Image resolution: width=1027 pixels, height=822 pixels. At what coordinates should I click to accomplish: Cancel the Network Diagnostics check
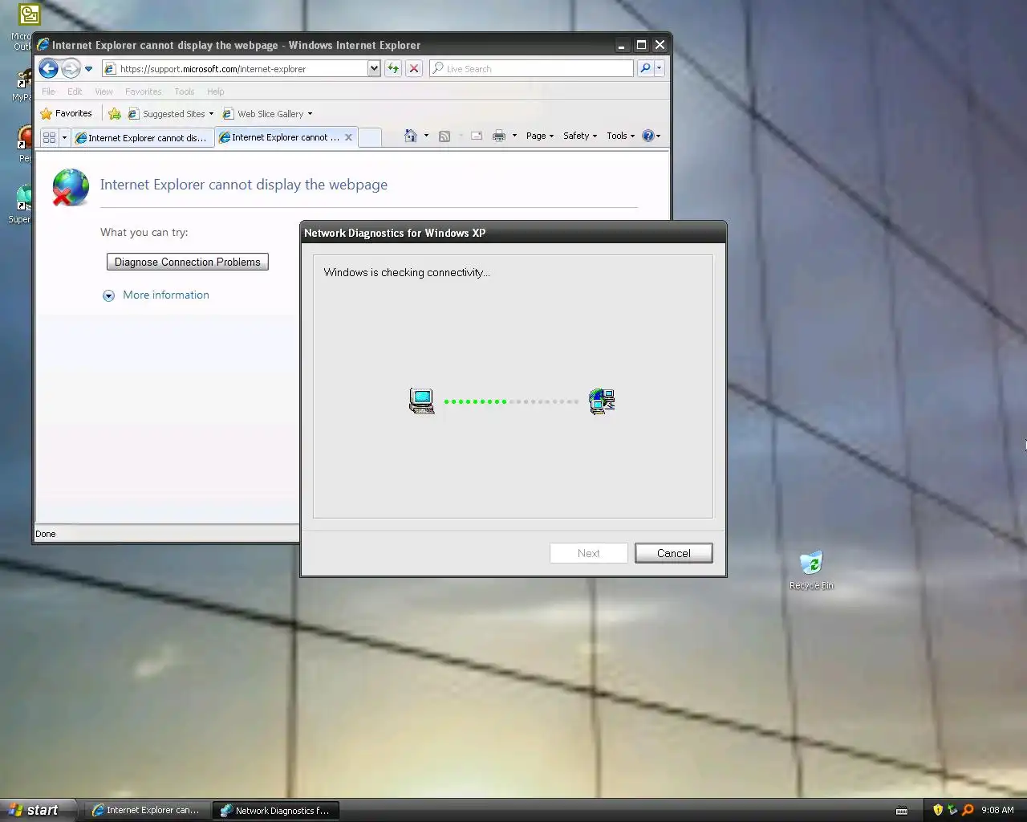[x=674, y=553]
